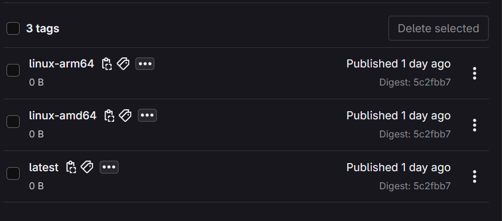502x221 pixels.
Task: Click the tag icon beside linux-amd64
Action: [x=126, y=116]
